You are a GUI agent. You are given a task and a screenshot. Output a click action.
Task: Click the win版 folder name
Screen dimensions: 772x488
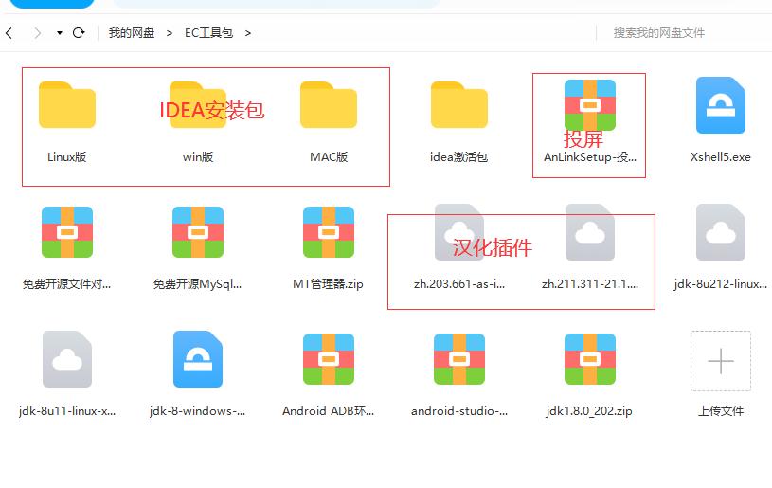tap(198, 157)
